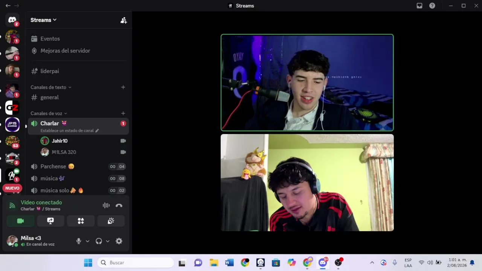The image size is (482, 271).
Task: Open the general text channel
Action: (78, 97)
